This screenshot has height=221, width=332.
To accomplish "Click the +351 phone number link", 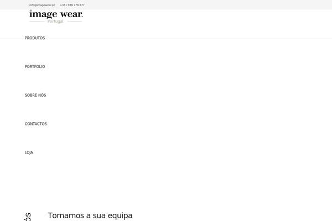I will click(x=72, y=5).
